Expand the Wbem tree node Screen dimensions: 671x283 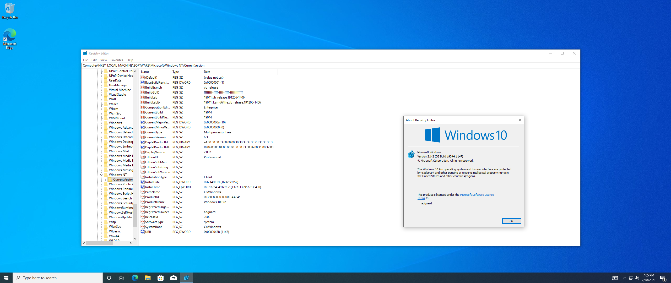(x=101, y=109)
